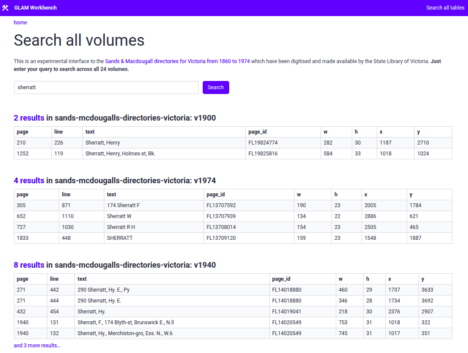
Task: Click the '290 Sherratt, Hy. E., Py' cell
Action: point(172,290)
